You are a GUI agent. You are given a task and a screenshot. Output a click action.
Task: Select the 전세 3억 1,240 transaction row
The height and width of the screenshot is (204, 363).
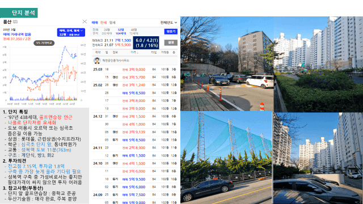tap(135, 85)
